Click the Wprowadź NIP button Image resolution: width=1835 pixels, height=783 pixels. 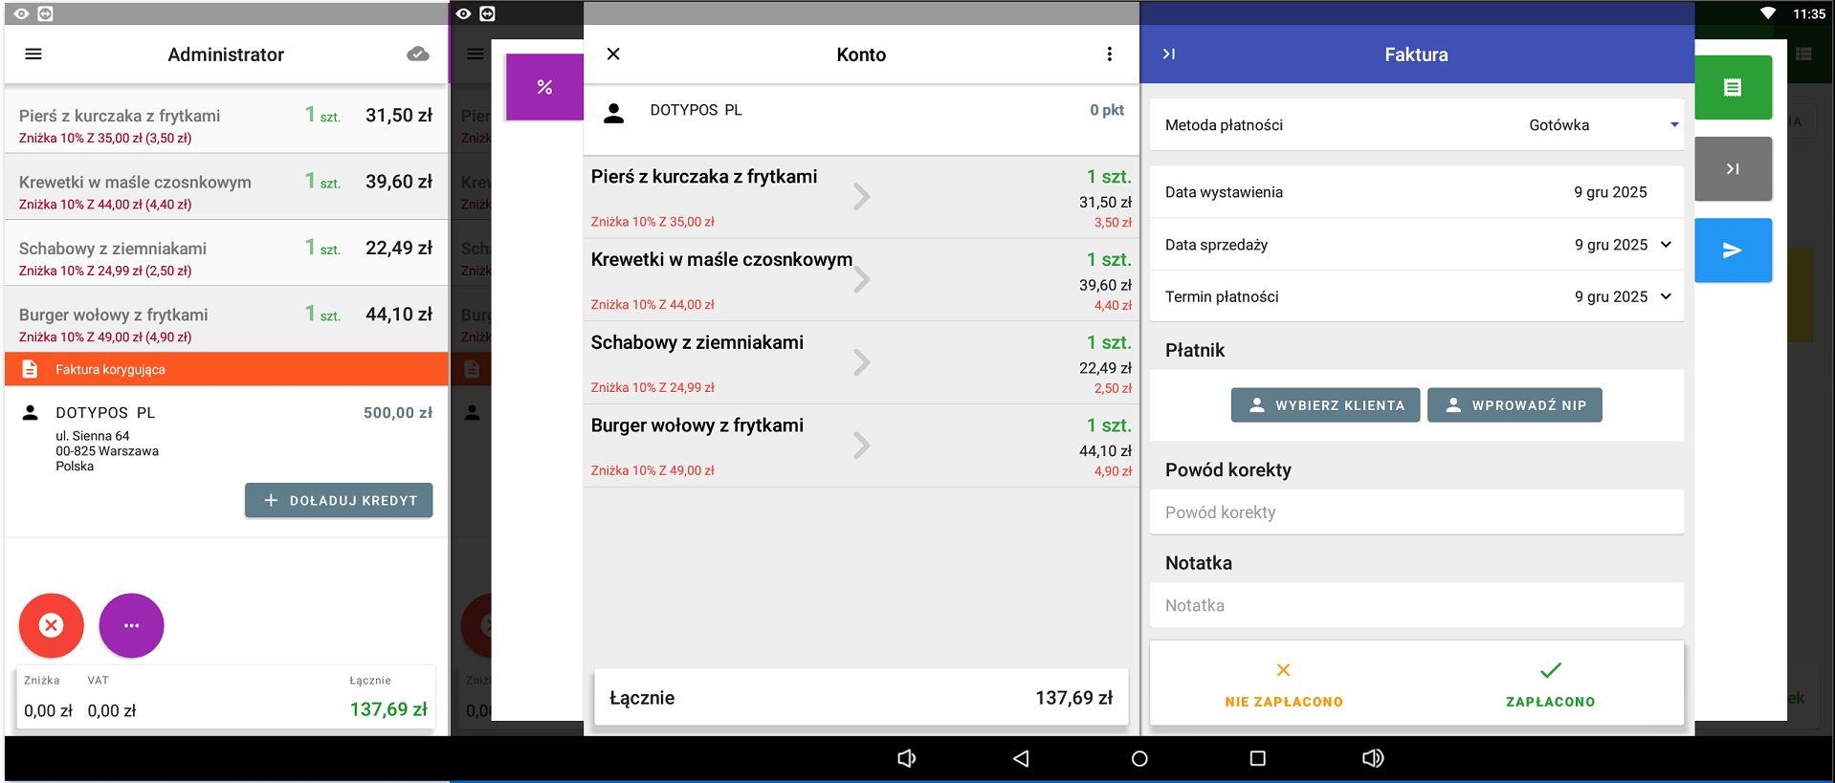tap(1514, 405)
